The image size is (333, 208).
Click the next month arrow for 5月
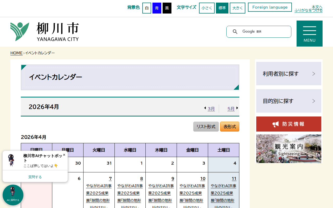tap(237, 108)
